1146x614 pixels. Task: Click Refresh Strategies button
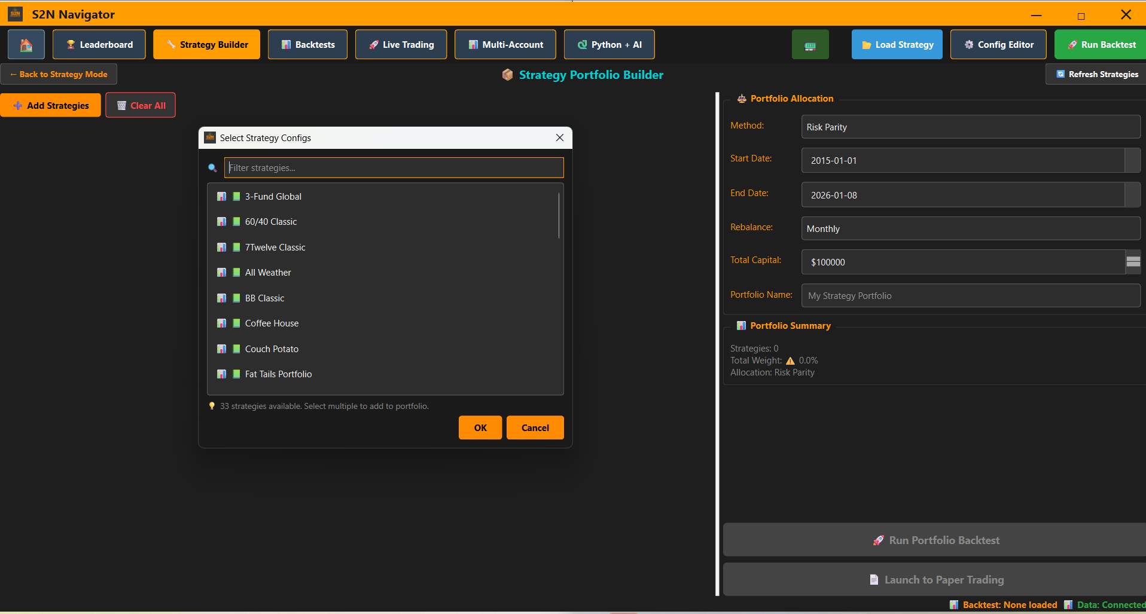[1096, 75]
